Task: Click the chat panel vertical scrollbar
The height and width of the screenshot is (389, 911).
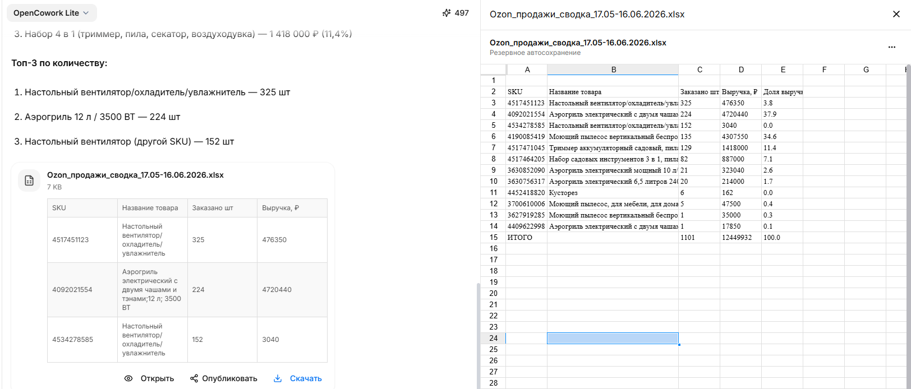Action: (478, 336)
